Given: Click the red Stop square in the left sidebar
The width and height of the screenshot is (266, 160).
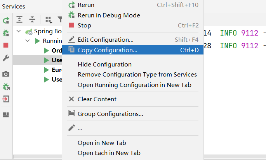Looking at the screenshot, I should pos(6,45).
